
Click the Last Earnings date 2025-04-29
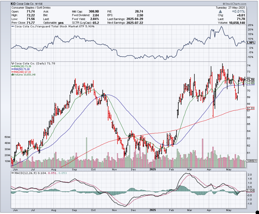tap(135, 19)
